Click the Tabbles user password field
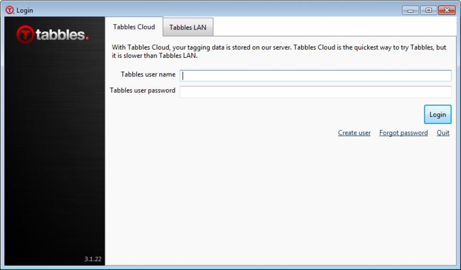 (x=315, y=92)
